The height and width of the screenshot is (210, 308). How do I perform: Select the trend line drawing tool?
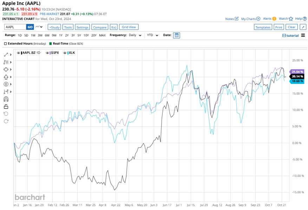pyautogui.click(x=6, y=55)
